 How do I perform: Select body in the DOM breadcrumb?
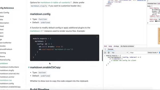point(110,46)
